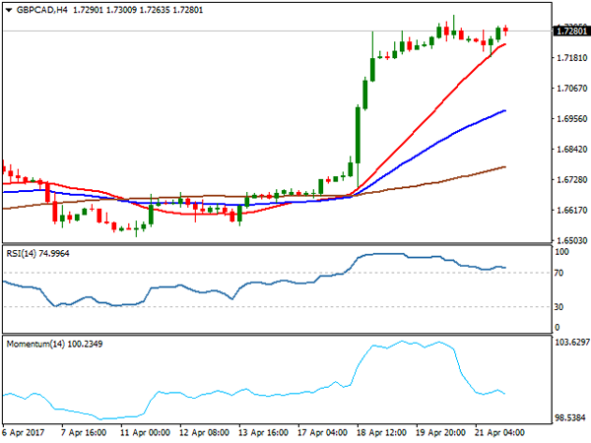Click the dropdown triangle beside GBPCAD,H4
The width and height of the screenshot is (591, 443).
(x=9, y=10)
